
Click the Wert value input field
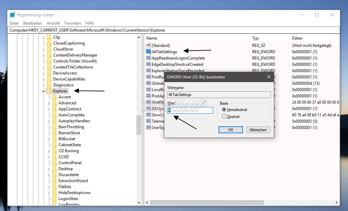pyautogui.click(x=190, y=110)
